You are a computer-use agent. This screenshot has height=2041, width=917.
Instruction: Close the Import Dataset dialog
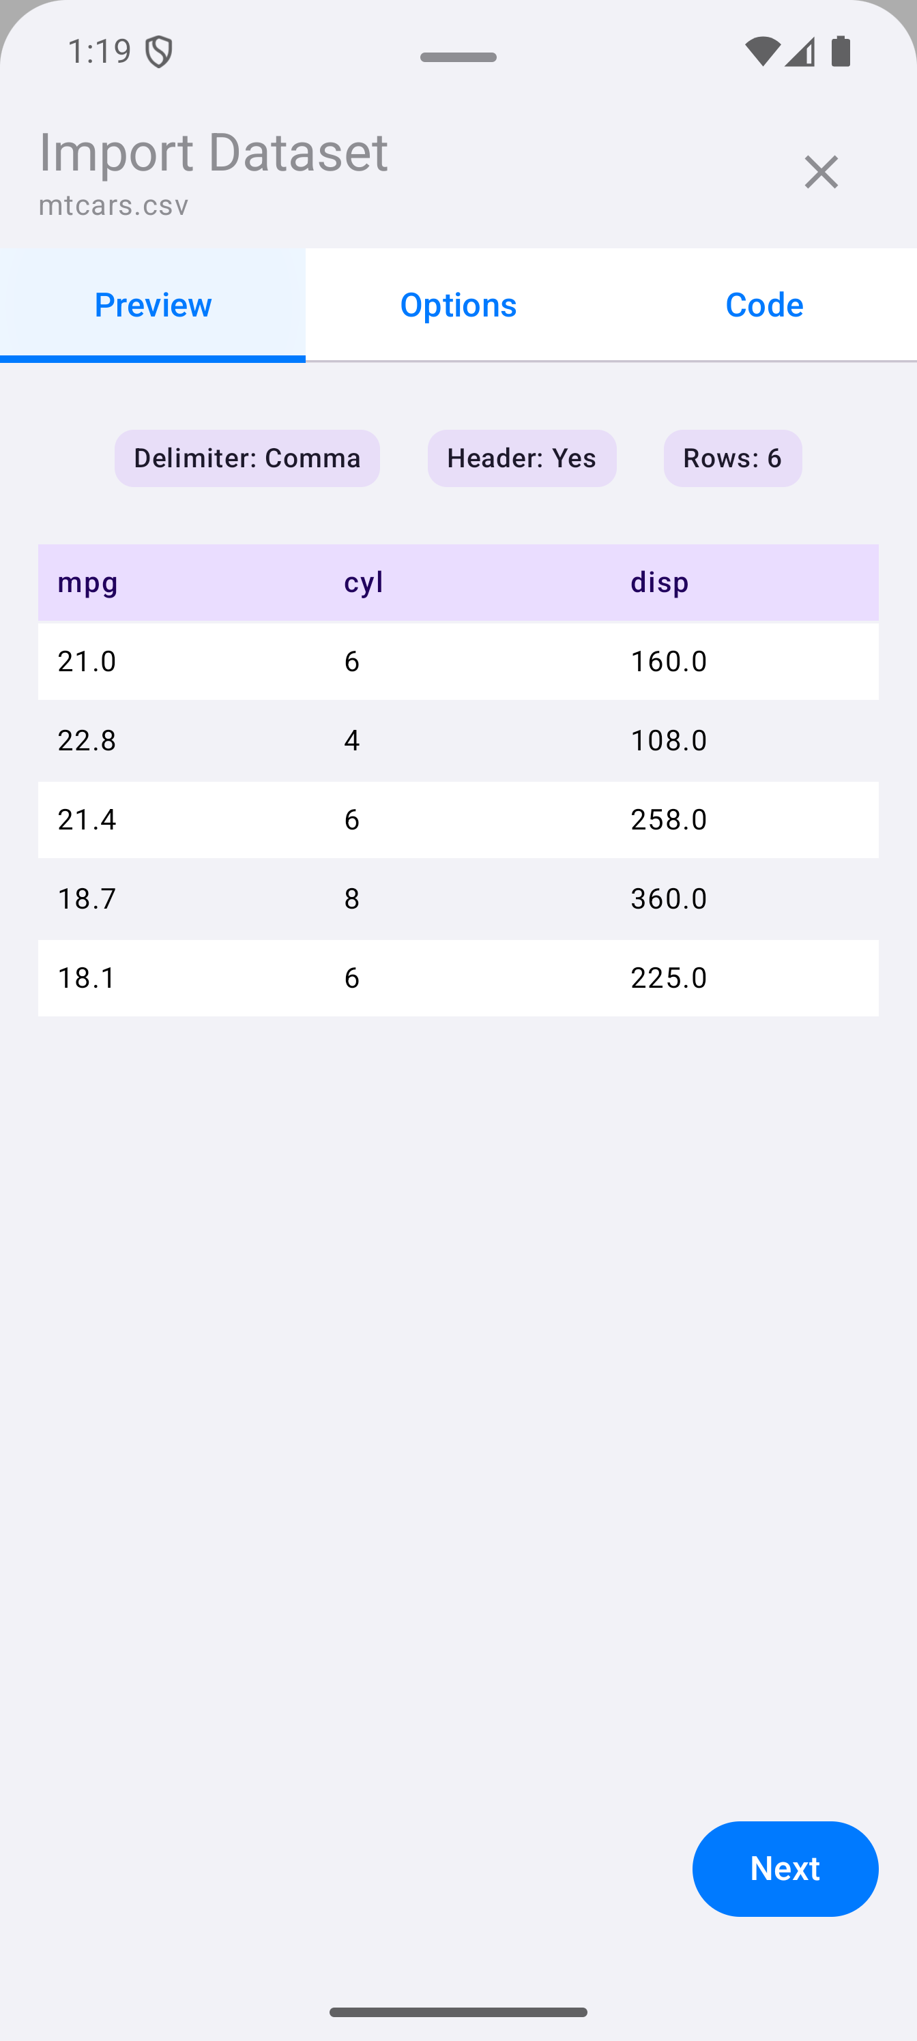pos(820,172)
